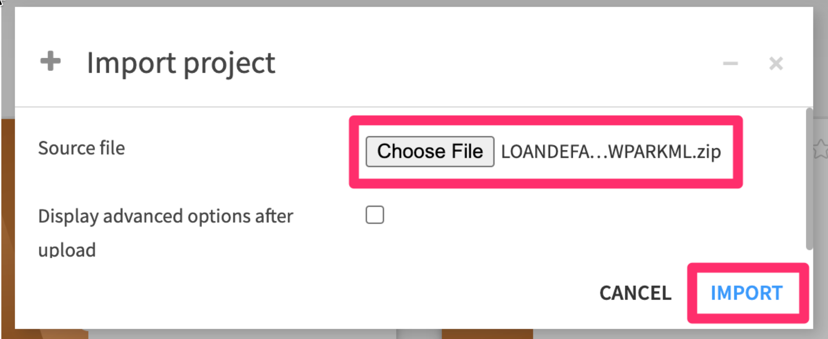This screenshot has width=828, height=339.
Task: Click the orange project tile at left edge
Action: pos(7,222)
